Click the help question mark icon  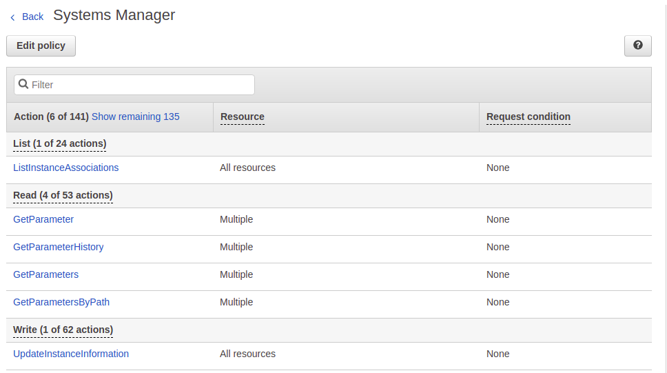pyautogui.click(x=637, y=46)
